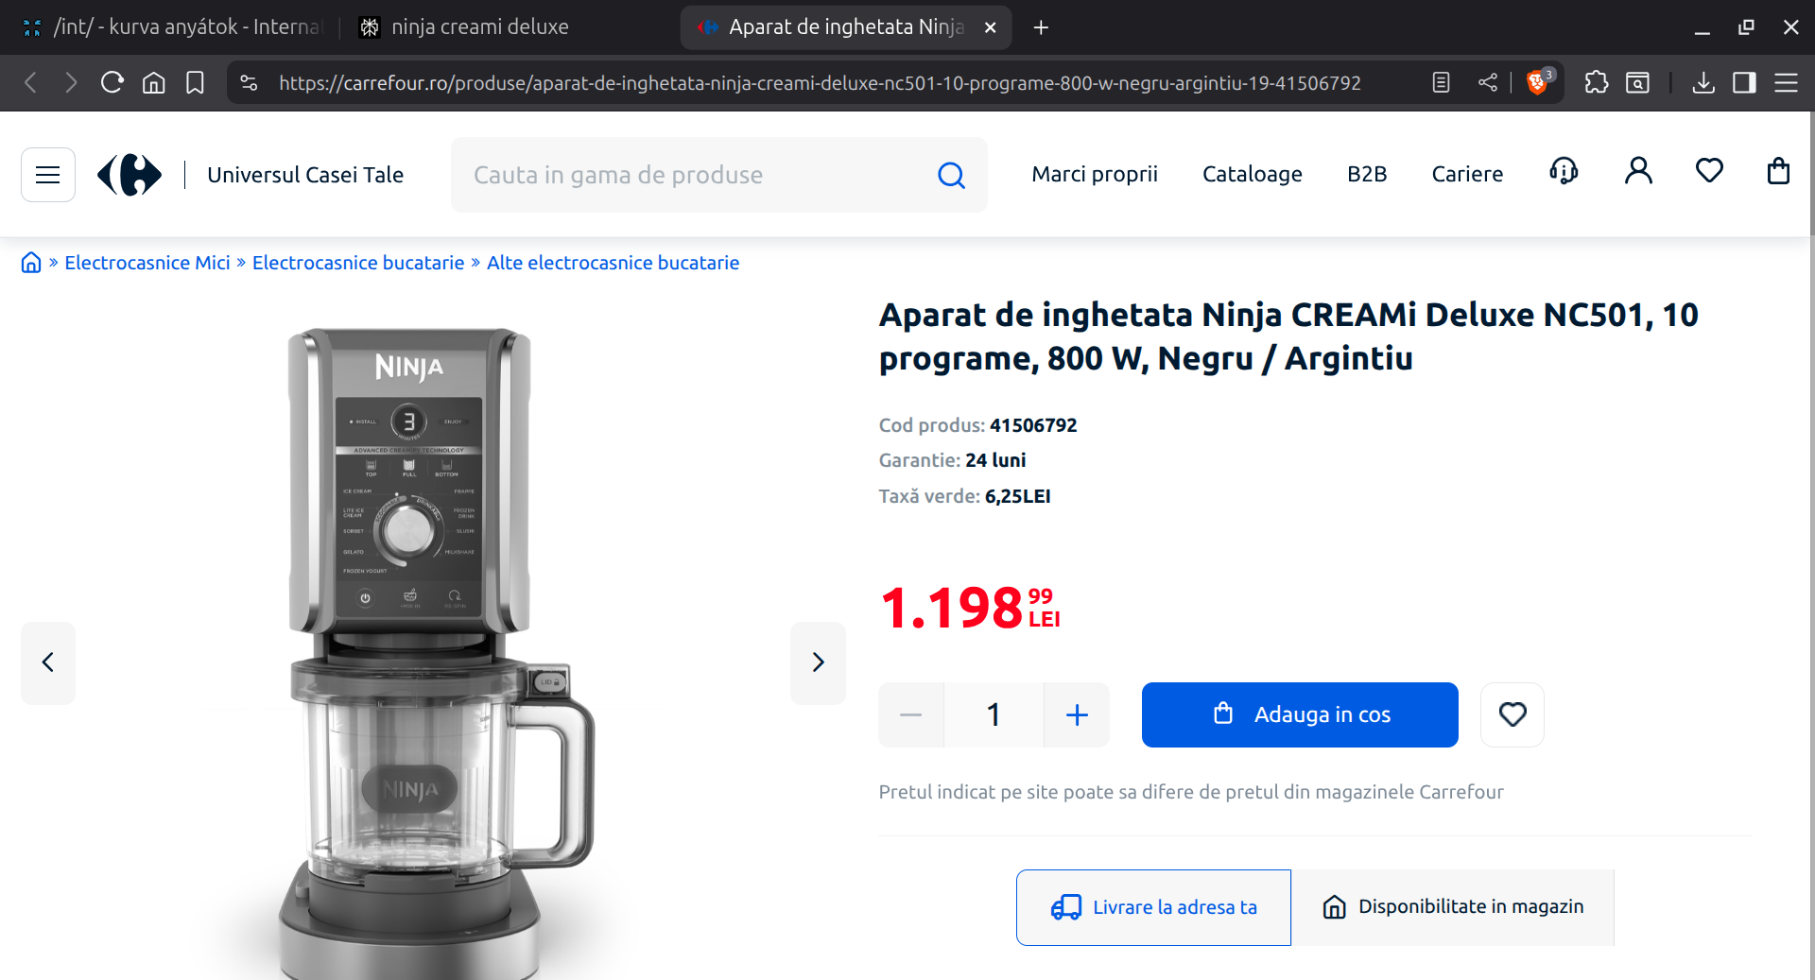
Task: Click Universul Casei Tale link
Action: [305, 175]
